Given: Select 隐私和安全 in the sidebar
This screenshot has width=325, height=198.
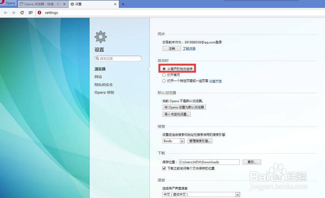Looking at the screenshot, I should 104,84.
